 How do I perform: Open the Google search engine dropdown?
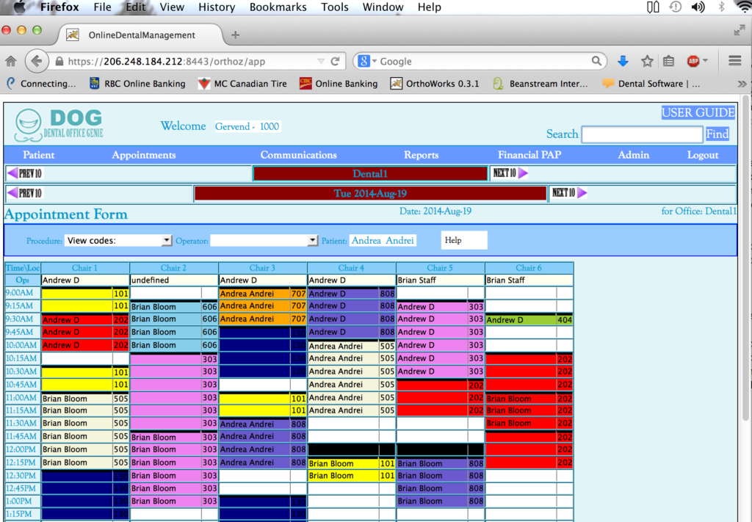(x=366, y=61)
